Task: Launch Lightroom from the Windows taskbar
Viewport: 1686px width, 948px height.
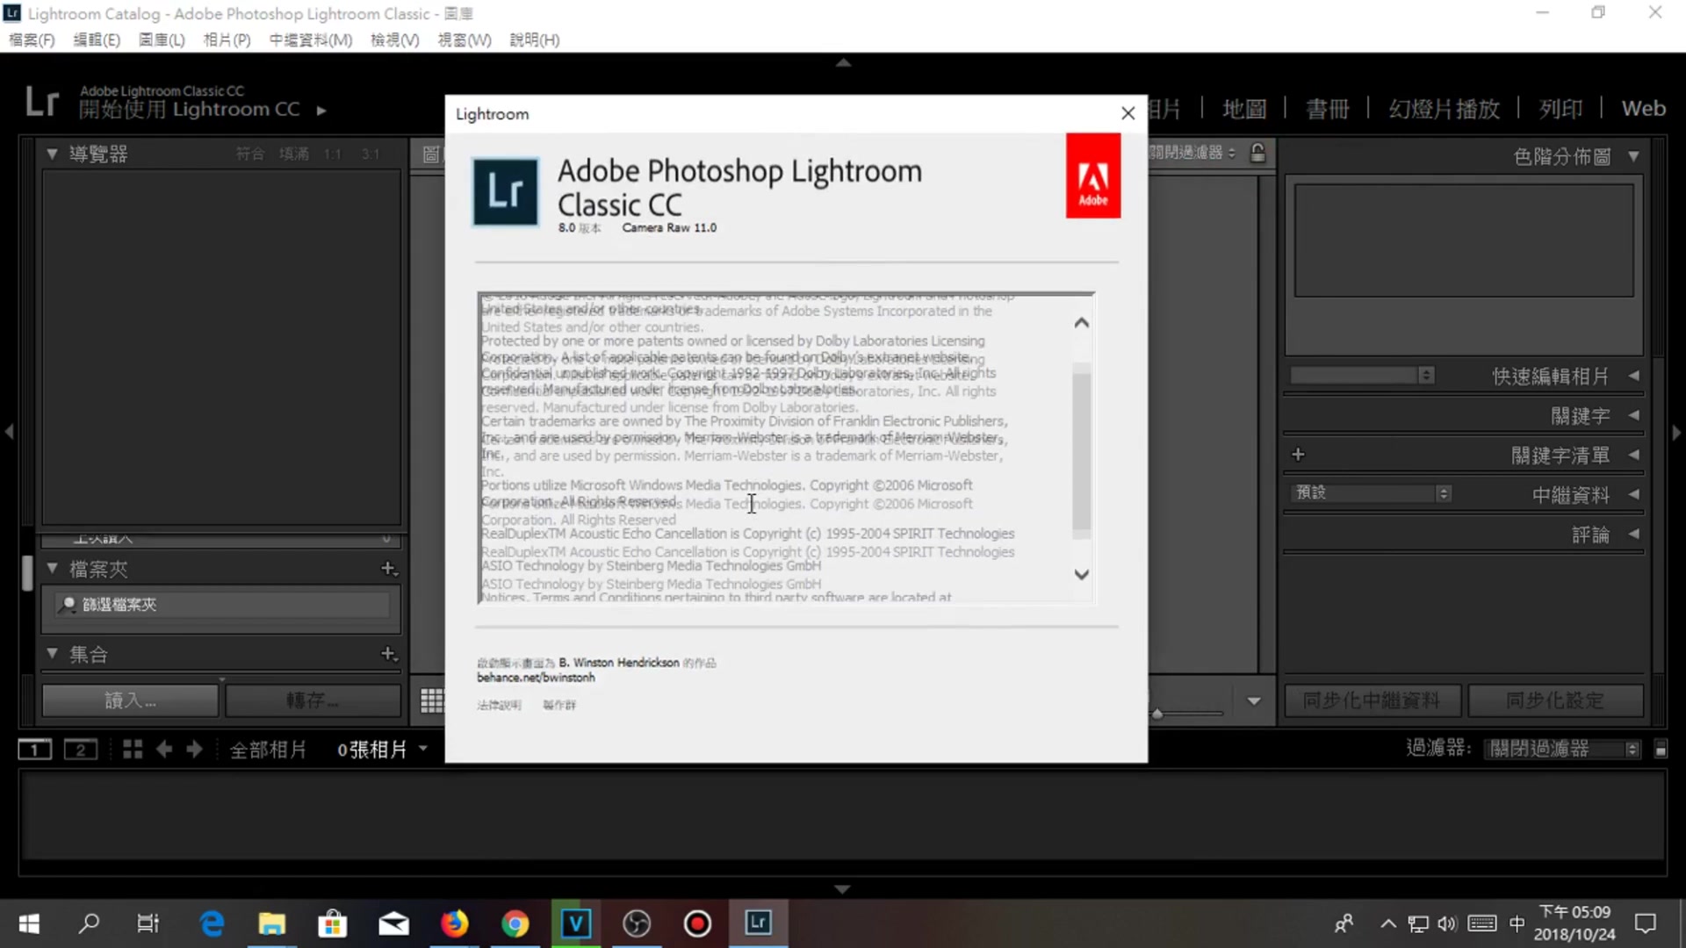Action: [757, 923]
